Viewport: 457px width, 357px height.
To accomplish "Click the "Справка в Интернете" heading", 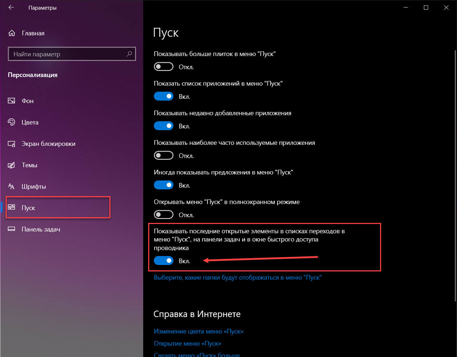I will pyautogui.click(x=197, y=314).
